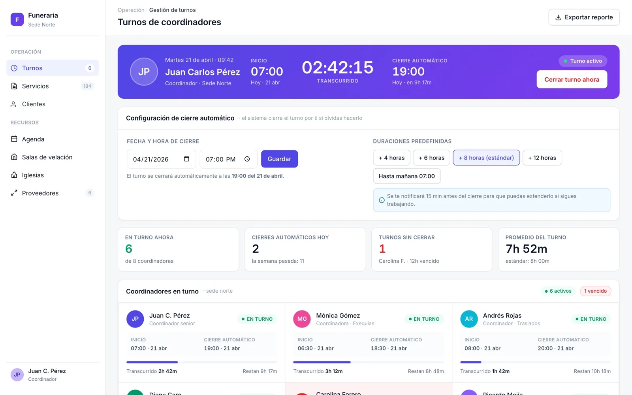This screenshot has height=395, width=632.
Task: Click the 19:00 automatic closing time in the banner
Action: (408, 71)
